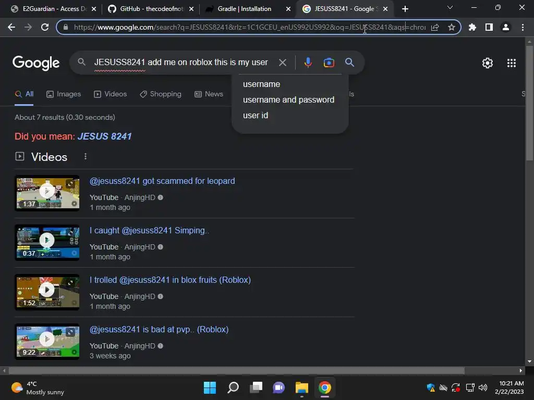Close the GitHub tab
The width and height of the screenshot is (534, 400).
191,9
